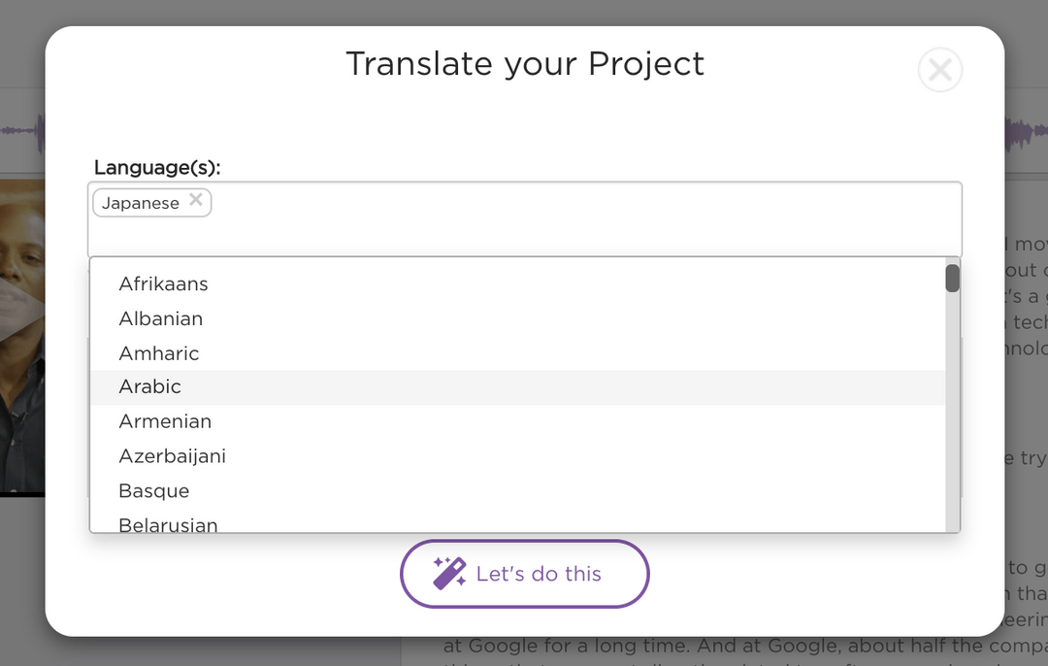Pick Amharic from the dropdown
Screen dimensions: 1048x666
pyautogui.click(x=159, y=352)
